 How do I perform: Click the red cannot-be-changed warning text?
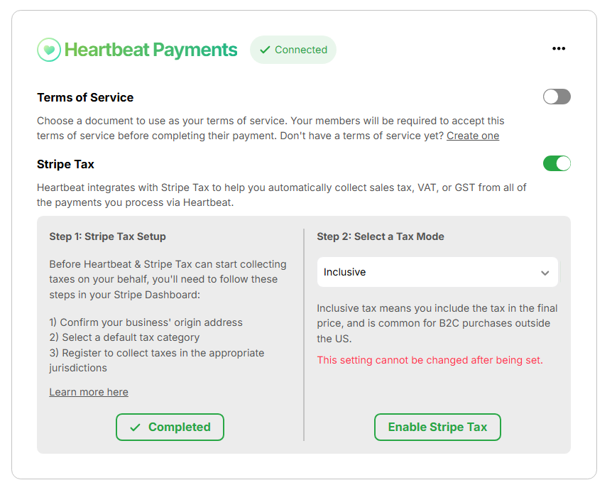[430, 360]
